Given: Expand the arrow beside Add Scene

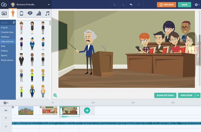Looking at the screenshot, I should click(x=198, y=95).
